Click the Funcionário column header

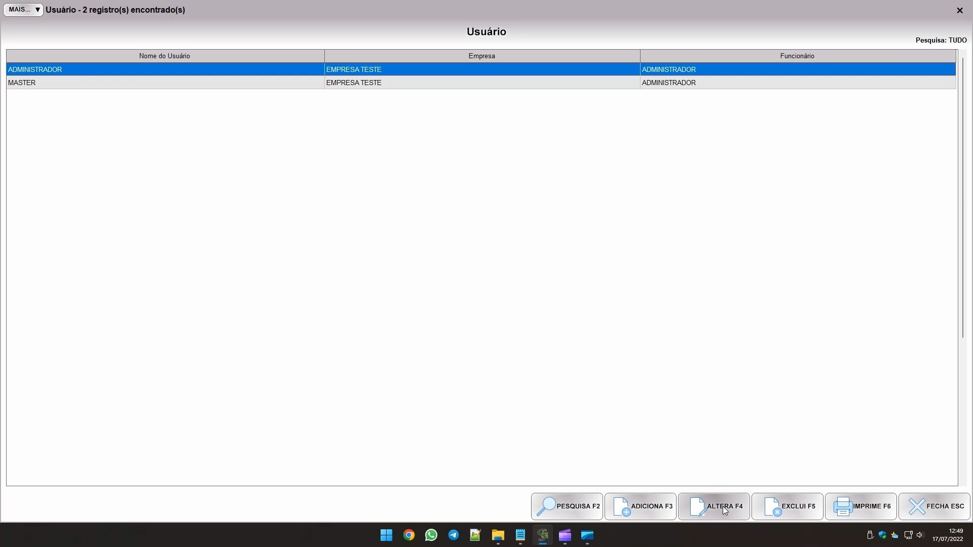(797, 56)
